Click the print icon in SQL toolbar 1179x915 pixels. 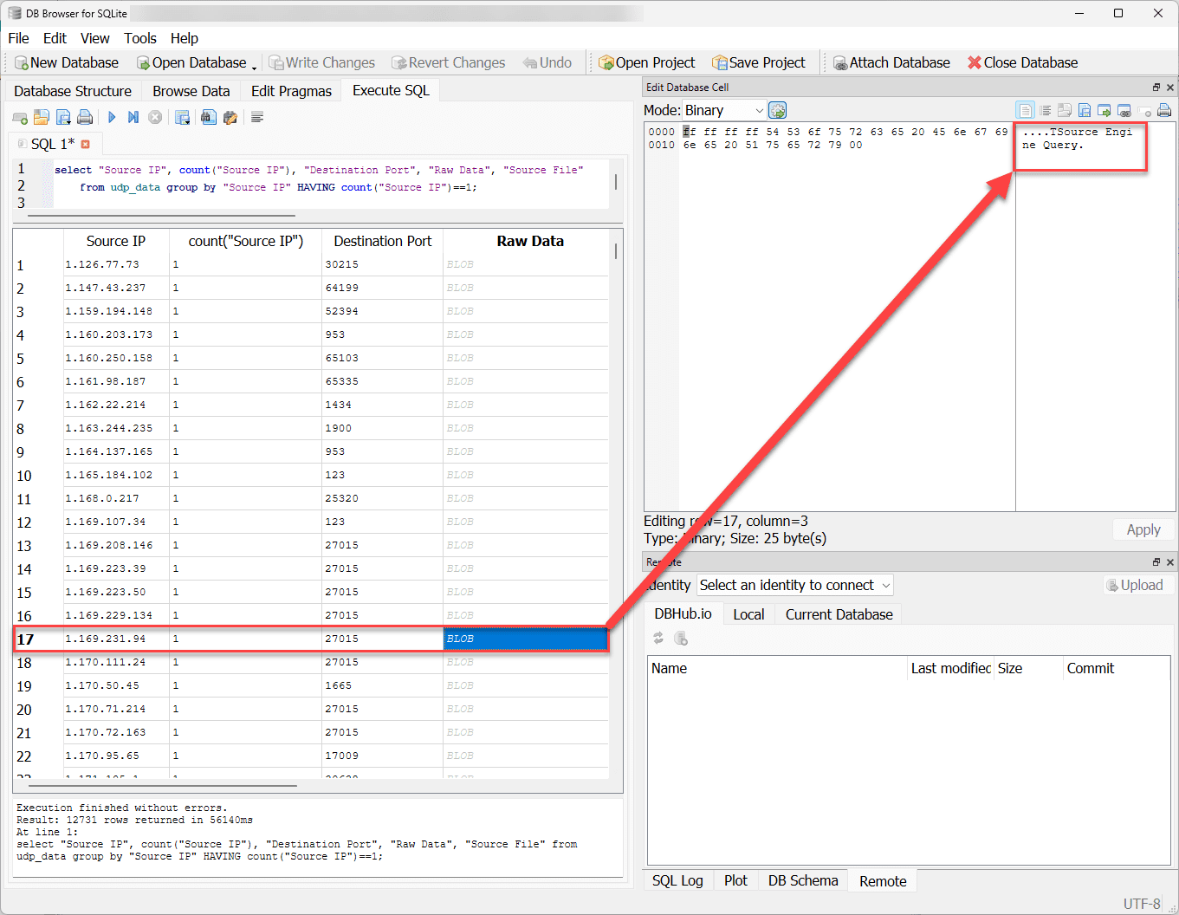coord(85,118)
